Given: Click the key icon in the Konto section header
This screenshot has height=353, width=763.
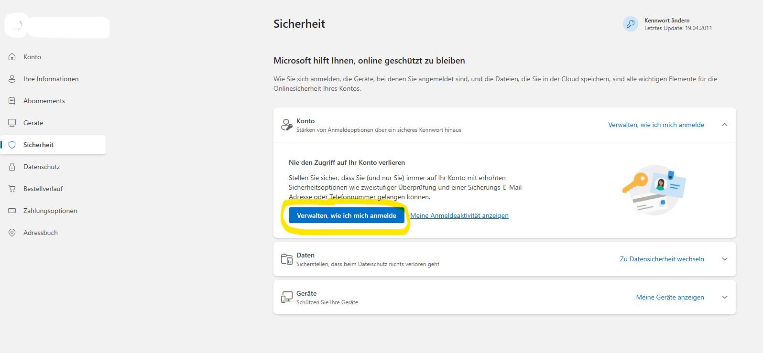Looking at the screenshot, I should [x=287, y=124].
